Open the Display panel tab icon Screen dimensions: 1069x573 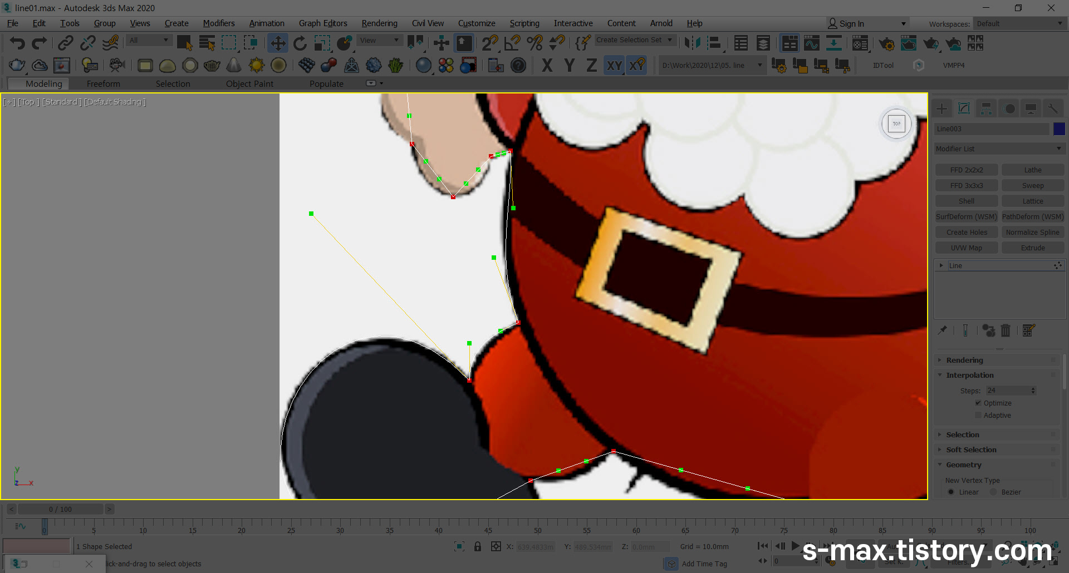click(1031, 108)
